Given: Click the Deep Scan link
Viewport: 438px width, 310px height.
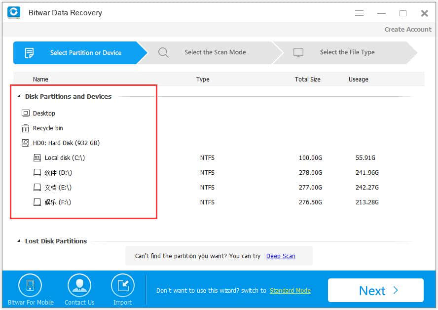Looking at the screenshot, I should tap(281, 256).
